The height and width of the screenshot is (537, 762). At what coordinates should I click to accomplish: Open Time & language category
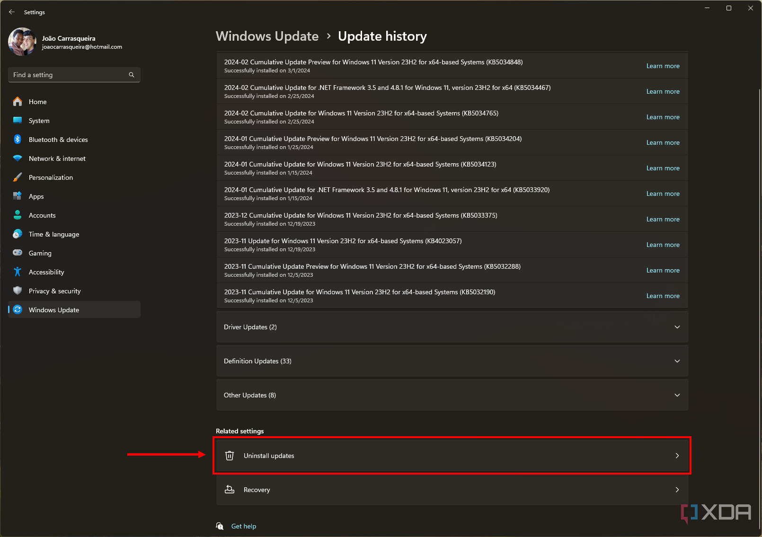click(x=74, y=234)
